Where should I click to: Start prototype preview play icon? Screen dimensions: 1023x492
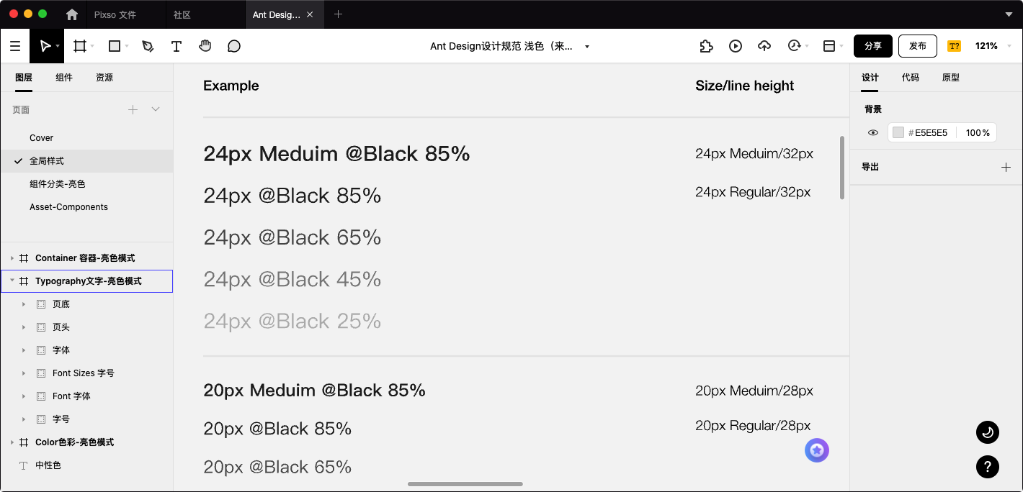click(736, 46)
